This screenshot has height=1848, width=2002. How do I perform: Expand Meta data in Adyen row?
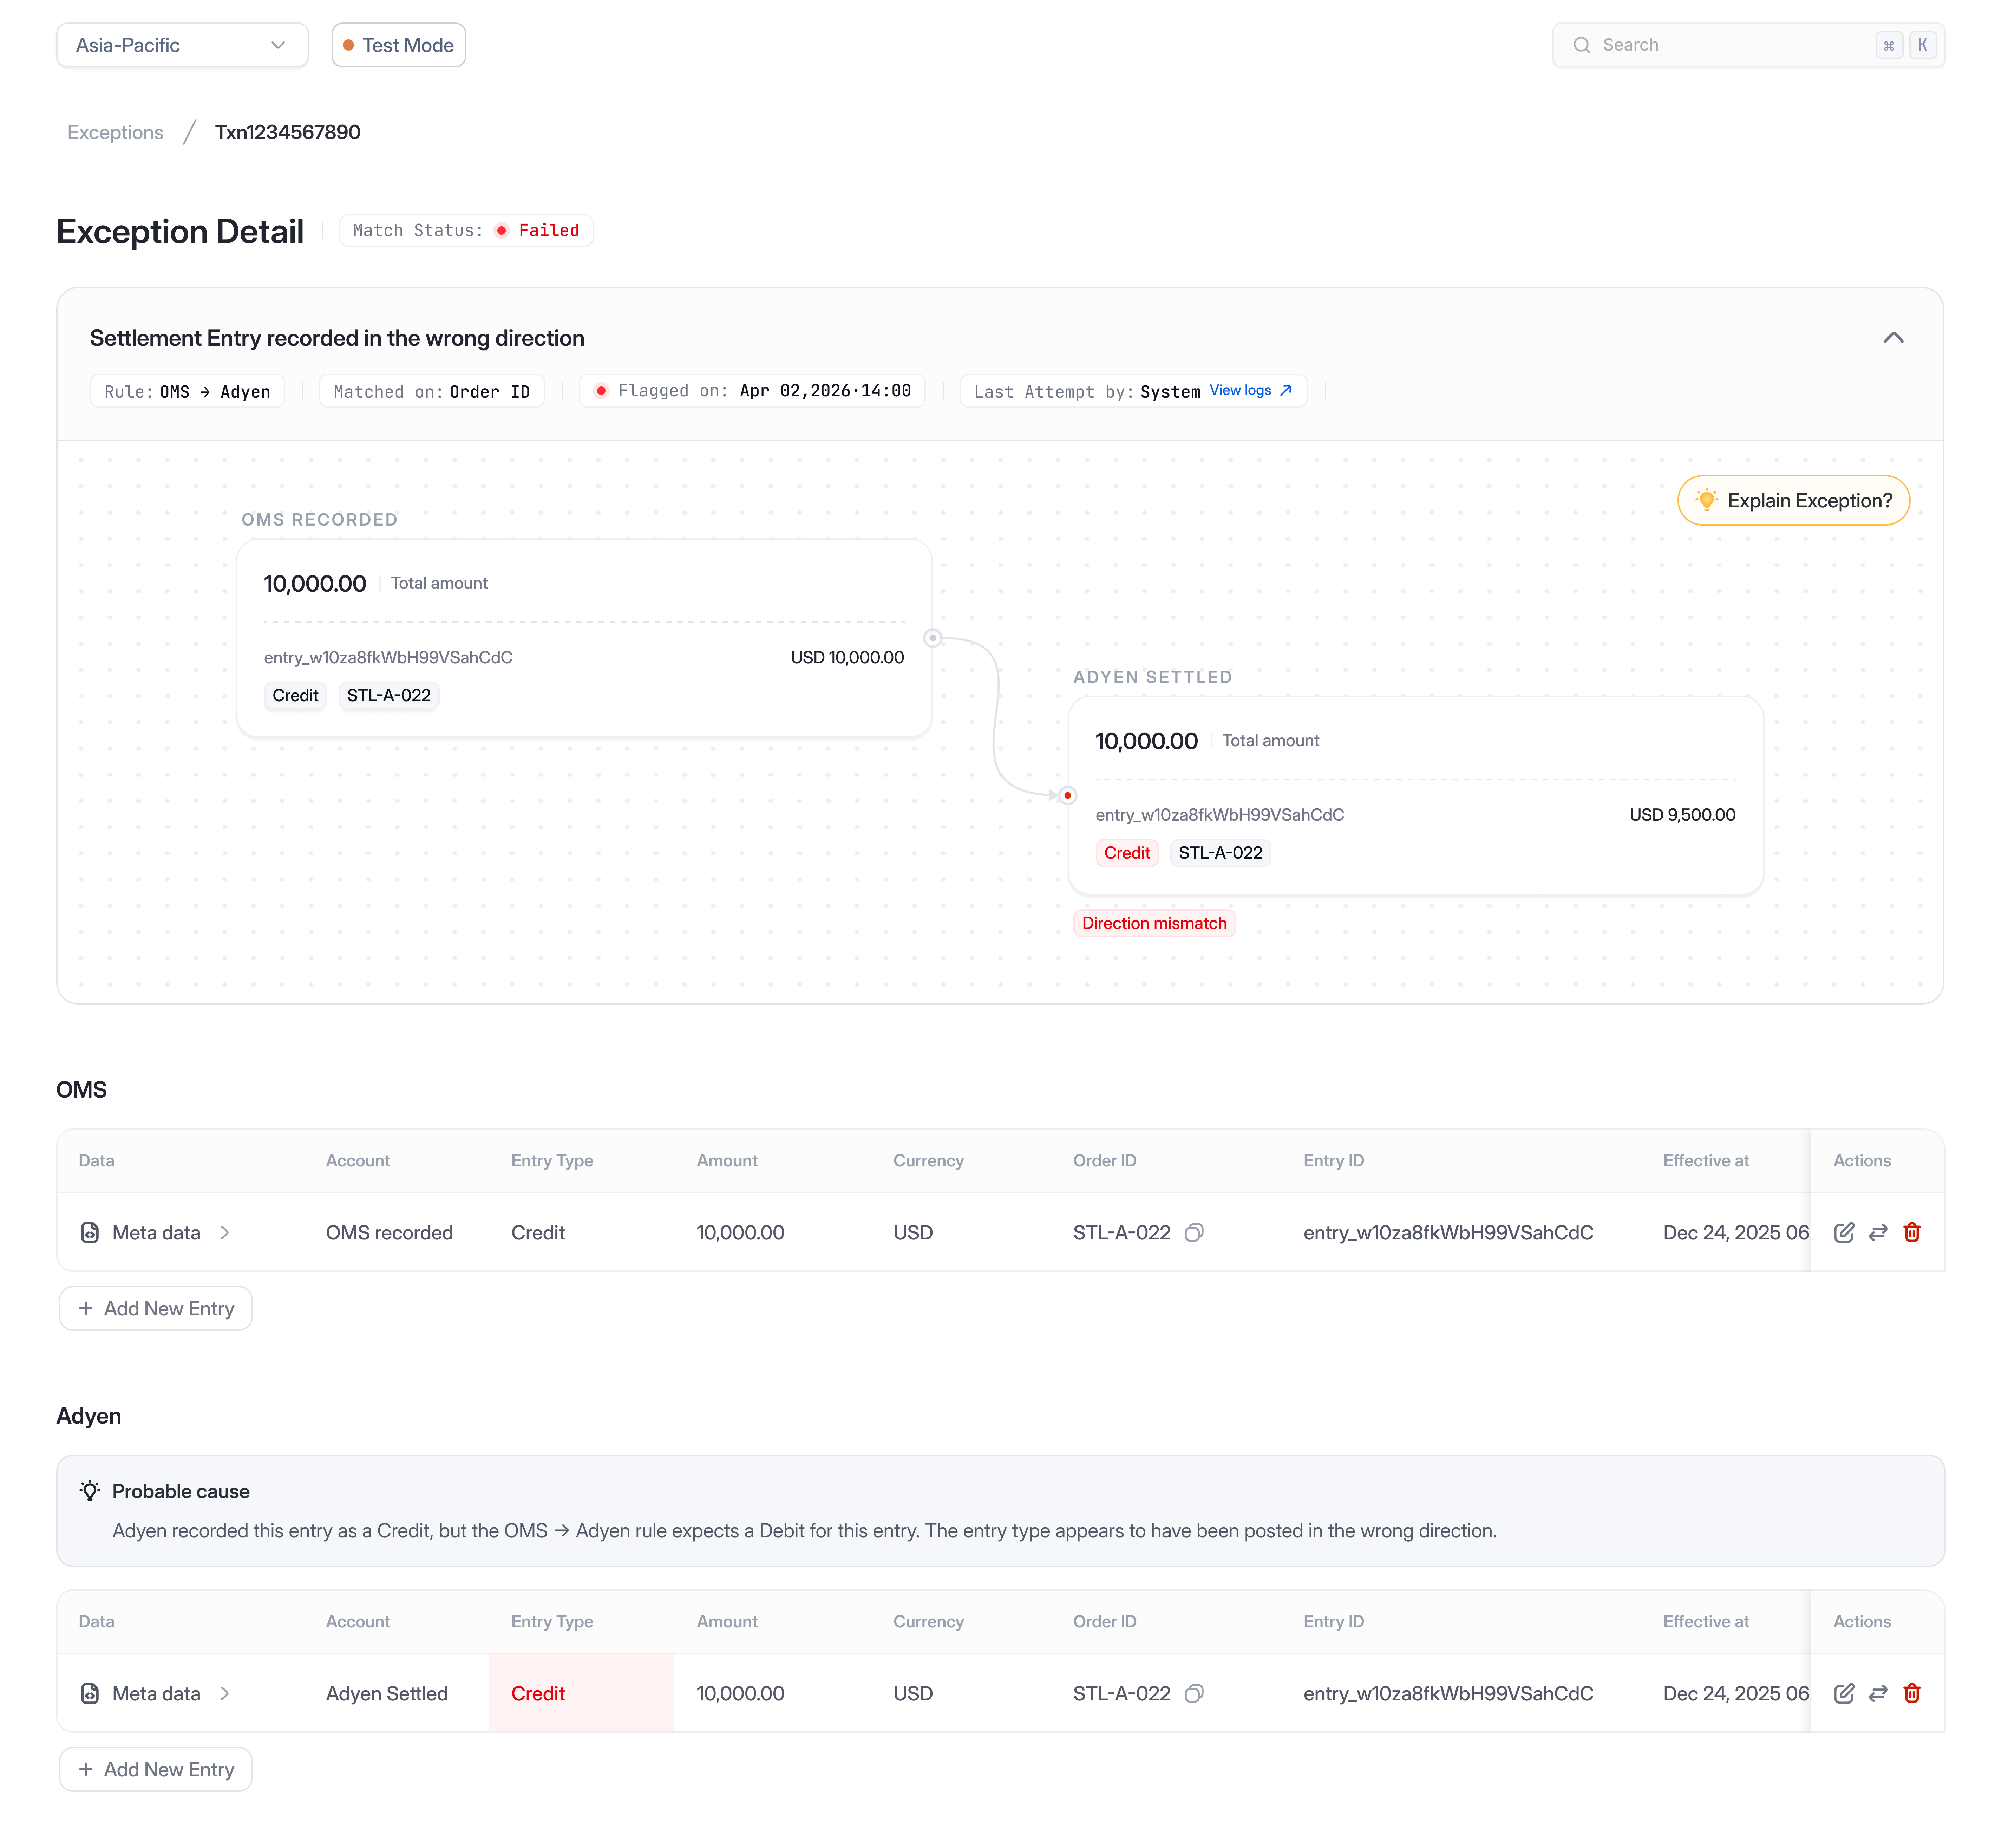[x=225, y=1694]
